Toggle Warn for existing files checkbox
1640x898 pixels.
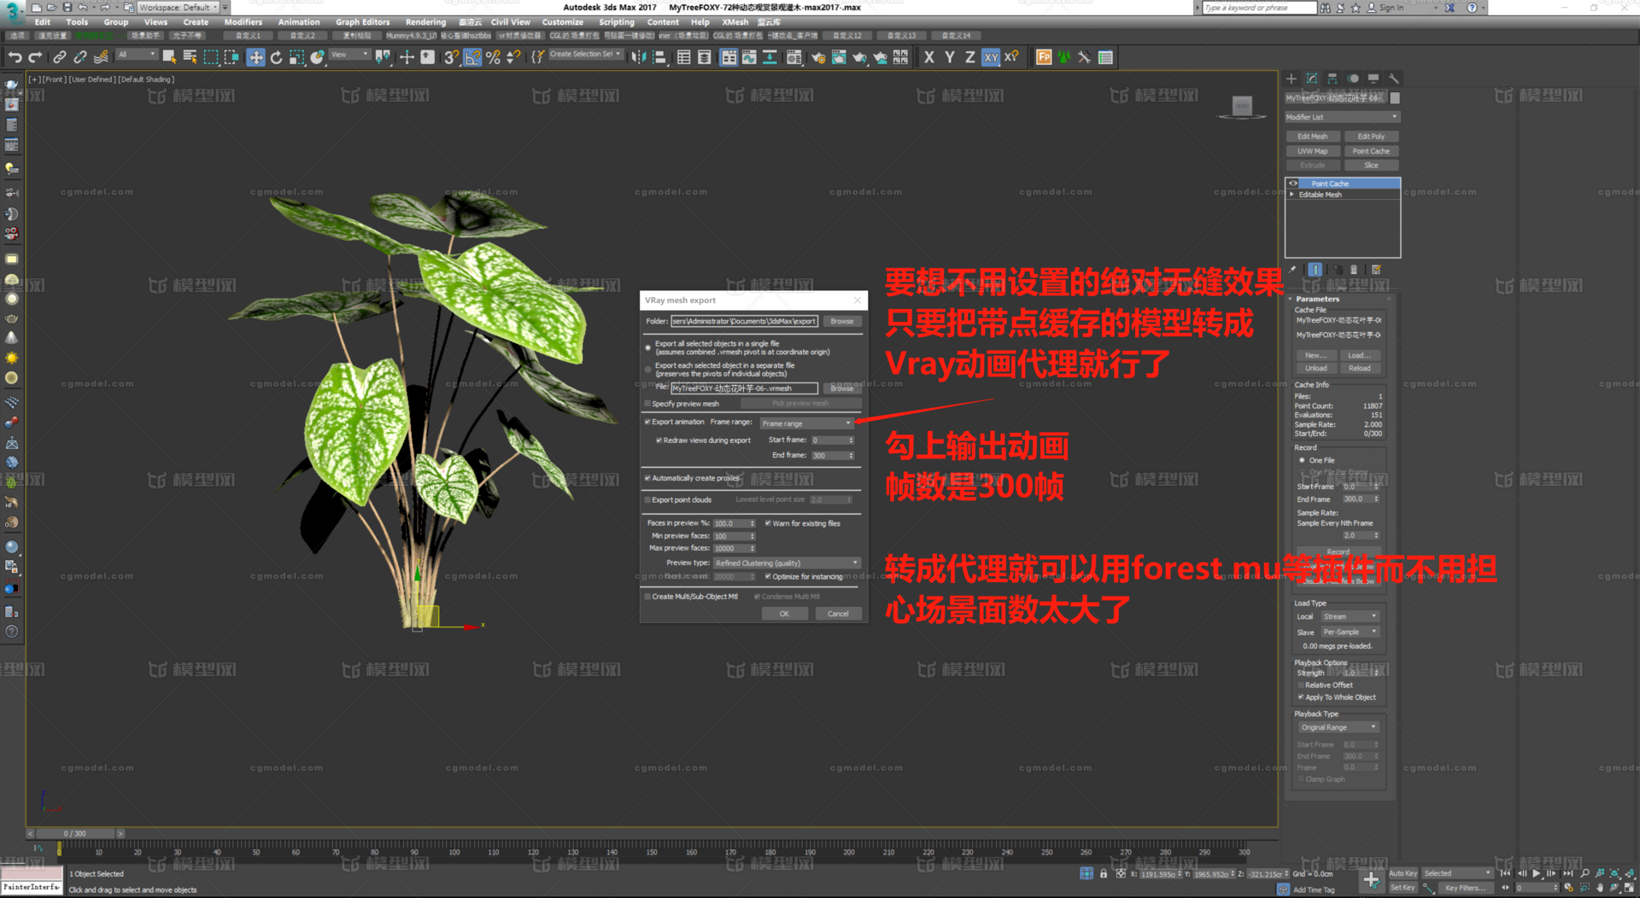[768, 523]
